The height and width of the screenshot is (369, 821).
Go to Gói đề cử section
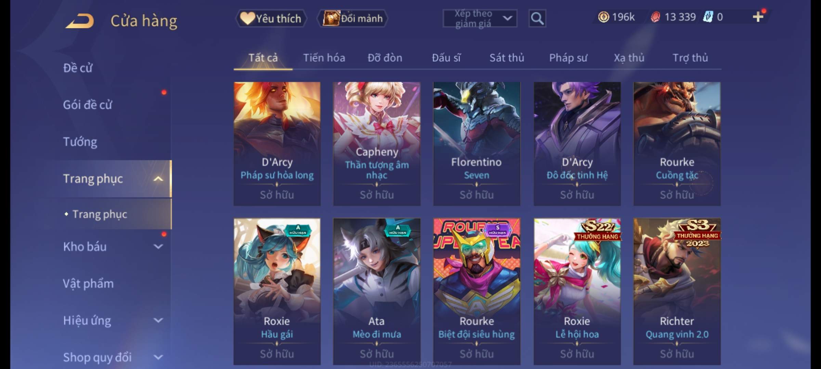click(87, 105)
